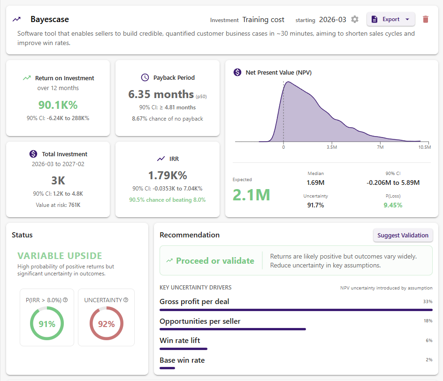Click the Payback Period clock icon
443x381 pixels.
click(x=145, y=77)
